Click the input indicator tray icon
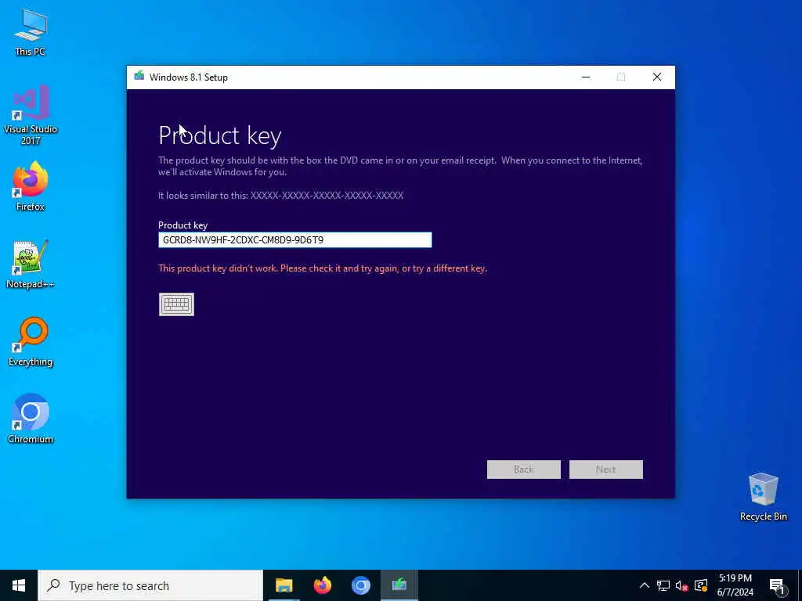 [701, 585]
